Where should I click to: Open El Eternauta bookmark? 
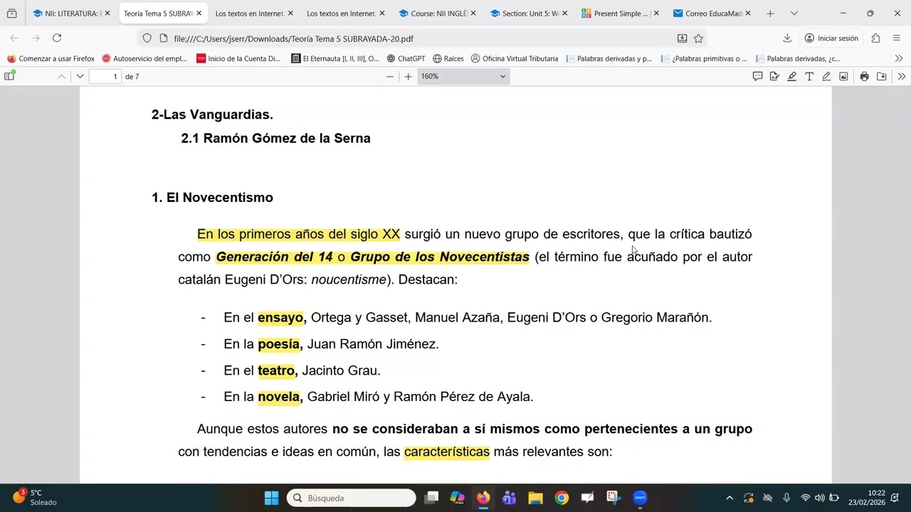pos(335,59)
